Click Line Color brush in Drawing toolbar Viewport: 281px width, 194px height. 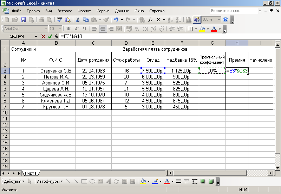(155, 181)
